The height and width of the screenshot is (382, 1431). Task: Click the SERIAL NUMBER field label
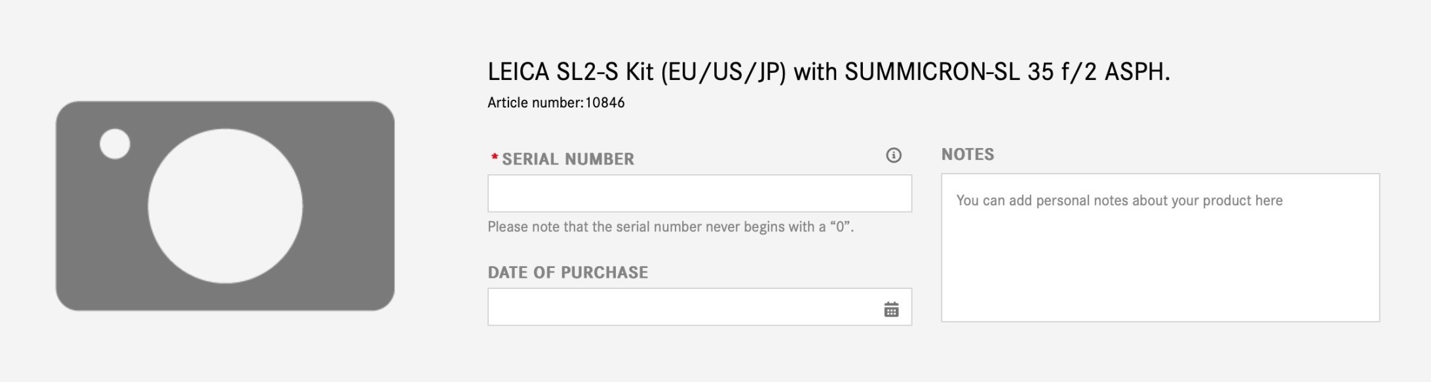coord(567,159)
